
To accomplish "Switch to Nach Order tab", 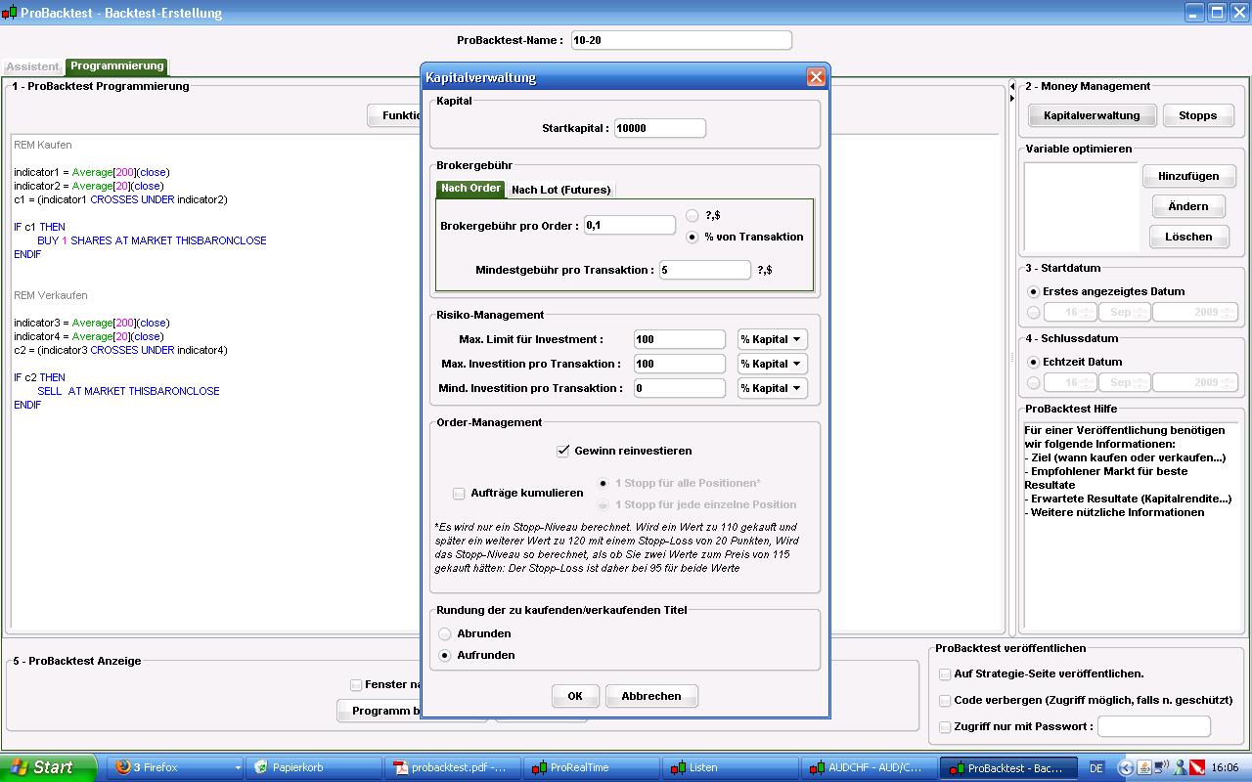I will (x=470, y=189).
